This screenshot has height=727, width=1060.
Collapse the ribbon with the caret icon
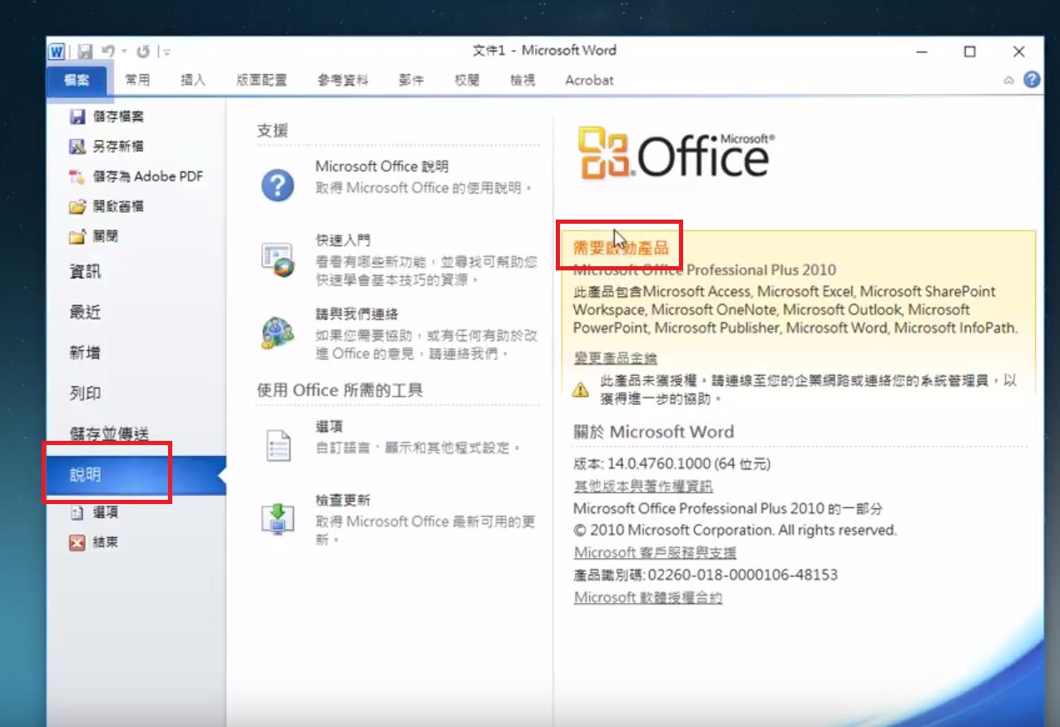[1008, 81]
